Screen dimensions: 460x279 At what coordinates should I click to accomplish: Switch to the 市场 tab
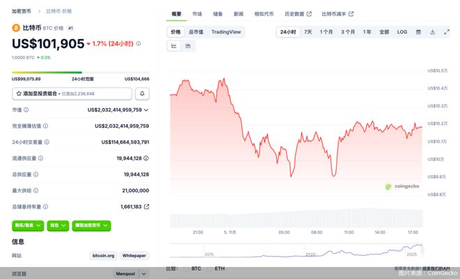coord(197,14)
